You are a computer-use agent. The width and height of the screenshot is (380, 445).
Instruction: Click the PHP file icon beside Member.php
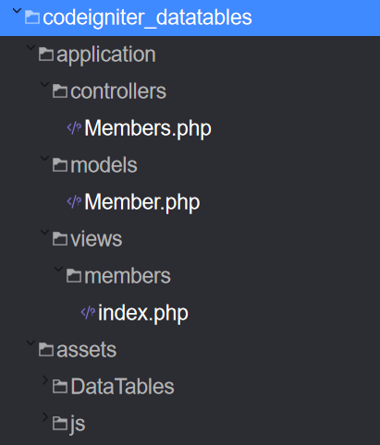pyautogui.click(x=74, y=202)
